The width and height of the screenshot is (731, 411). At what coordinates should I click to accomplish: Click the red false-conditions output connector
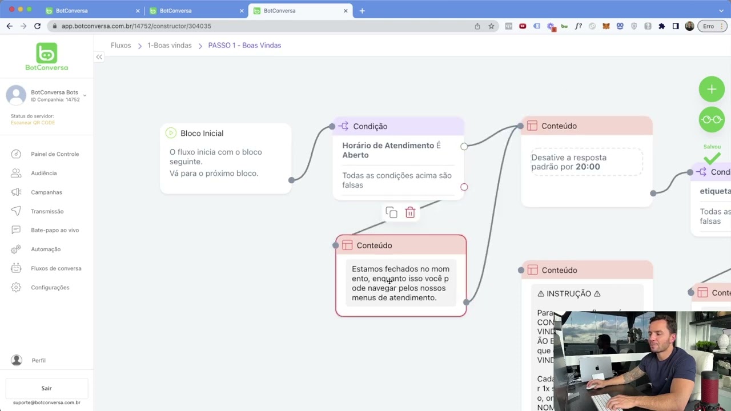click(x=464, y=187)
